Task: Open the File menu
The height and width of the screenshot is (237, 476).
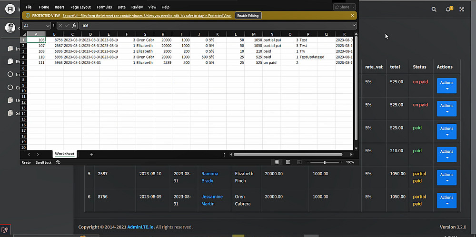Action: point(29,7)
